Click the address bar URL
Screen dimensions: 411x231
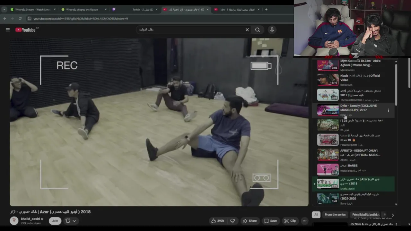pos(81,19)
